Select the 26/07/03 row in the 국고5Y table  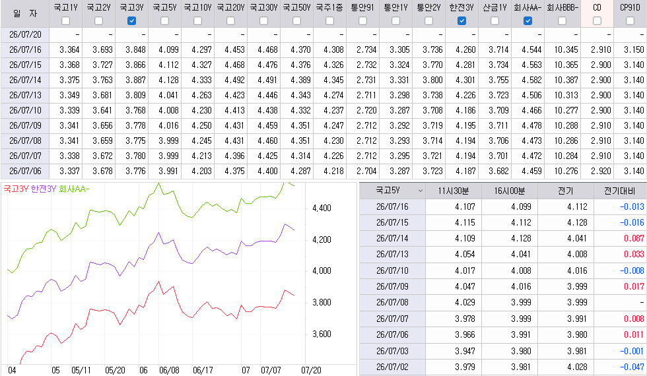click(x=502, y=351)
